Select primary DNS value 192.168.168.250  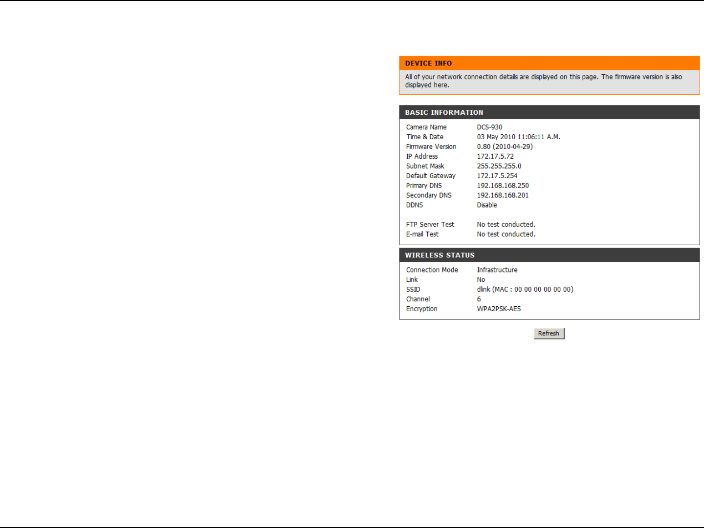coord(503,186)
